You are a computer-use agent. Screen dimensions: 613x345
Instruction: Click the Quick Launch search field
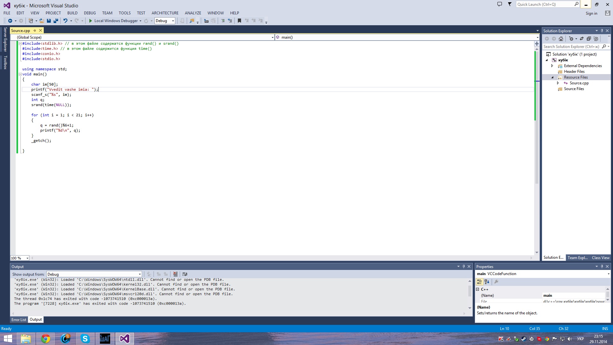pos(545,4)
